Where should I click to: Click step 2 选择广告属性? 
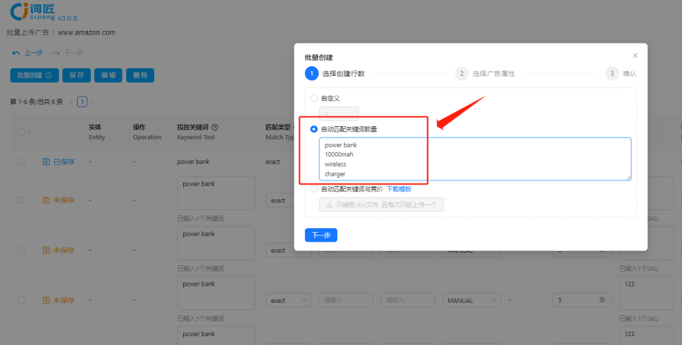(485, 73)
